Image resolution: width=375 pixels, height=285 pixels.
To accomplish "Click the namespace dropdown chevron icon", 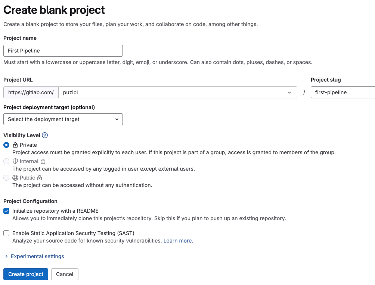I will [x=289, y=92].
